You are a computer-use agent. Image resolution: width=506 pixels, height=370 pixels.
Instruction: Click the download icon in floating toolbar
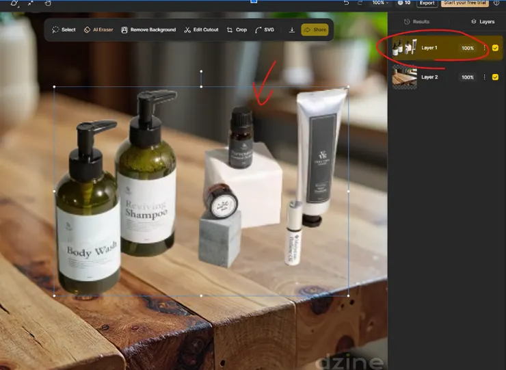(x=292, y=29)
